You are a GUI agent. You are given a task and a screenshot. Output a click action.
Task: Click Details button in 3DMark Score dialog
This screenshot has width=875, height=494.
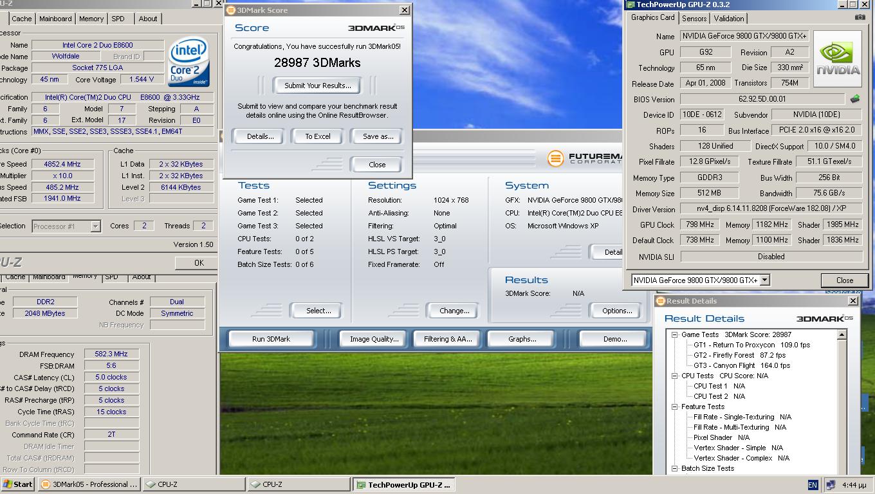coord(260,136)
